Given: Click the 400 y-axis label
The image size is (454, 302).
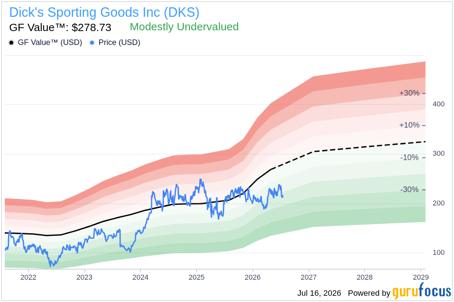Looking at the screenshot, I should (x=438, y=104).
